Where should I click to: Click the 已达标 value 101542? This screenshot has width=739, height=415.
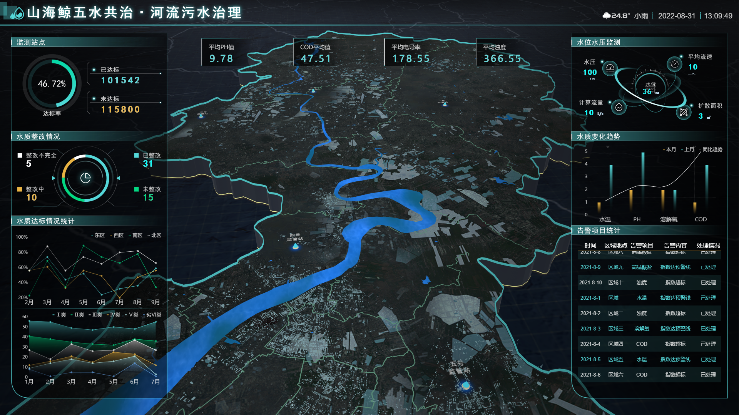point(120,80)
